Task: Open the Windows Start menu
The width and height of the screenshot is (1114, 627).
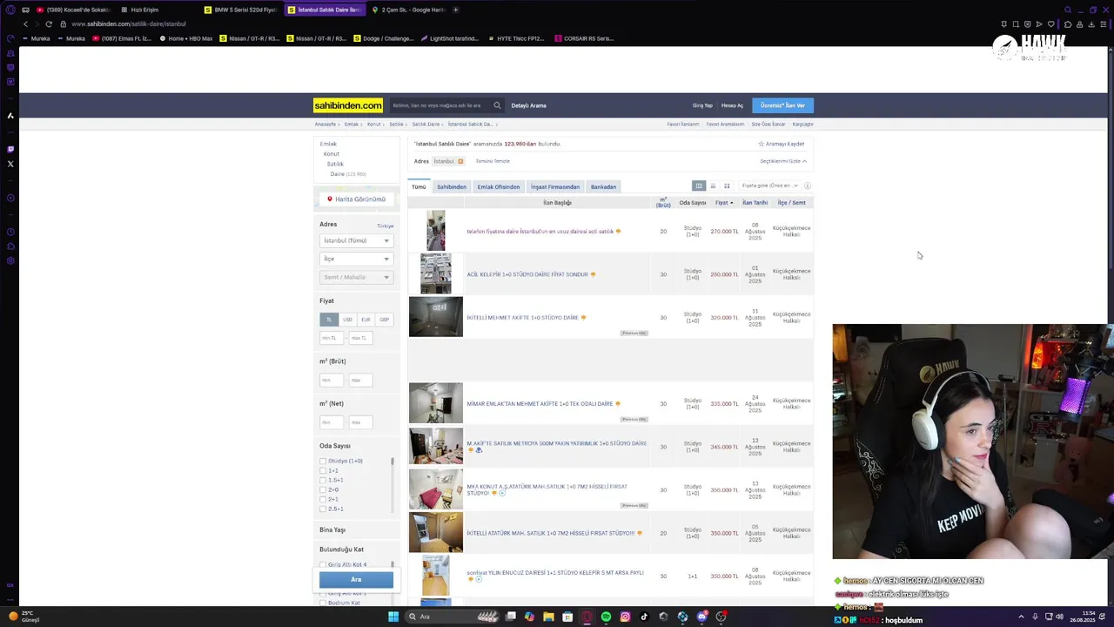Action: [393, 617]
